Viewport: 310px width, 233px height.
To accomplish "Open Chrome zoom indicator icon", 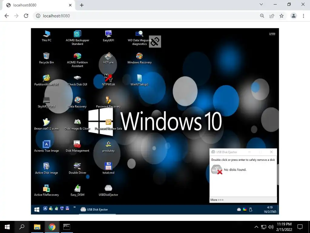I will click(262, 16).
